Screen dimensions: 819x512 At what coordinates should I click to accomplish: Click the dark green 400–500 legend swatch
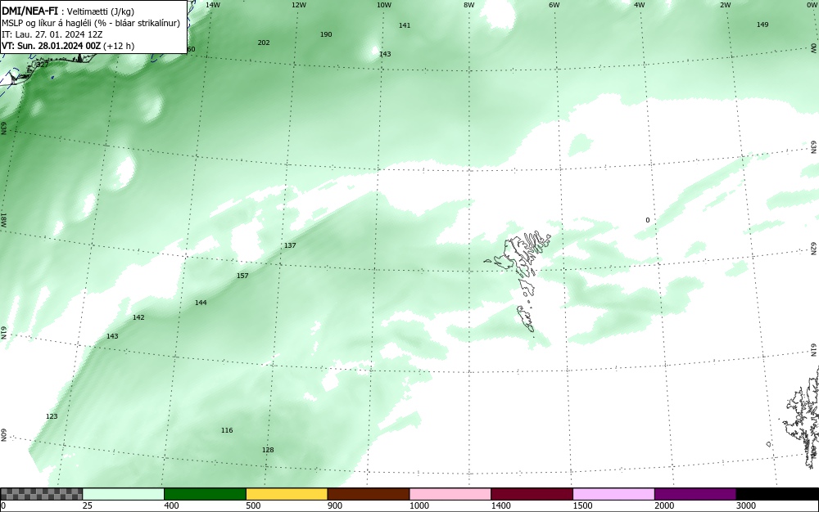coord(205,494)
